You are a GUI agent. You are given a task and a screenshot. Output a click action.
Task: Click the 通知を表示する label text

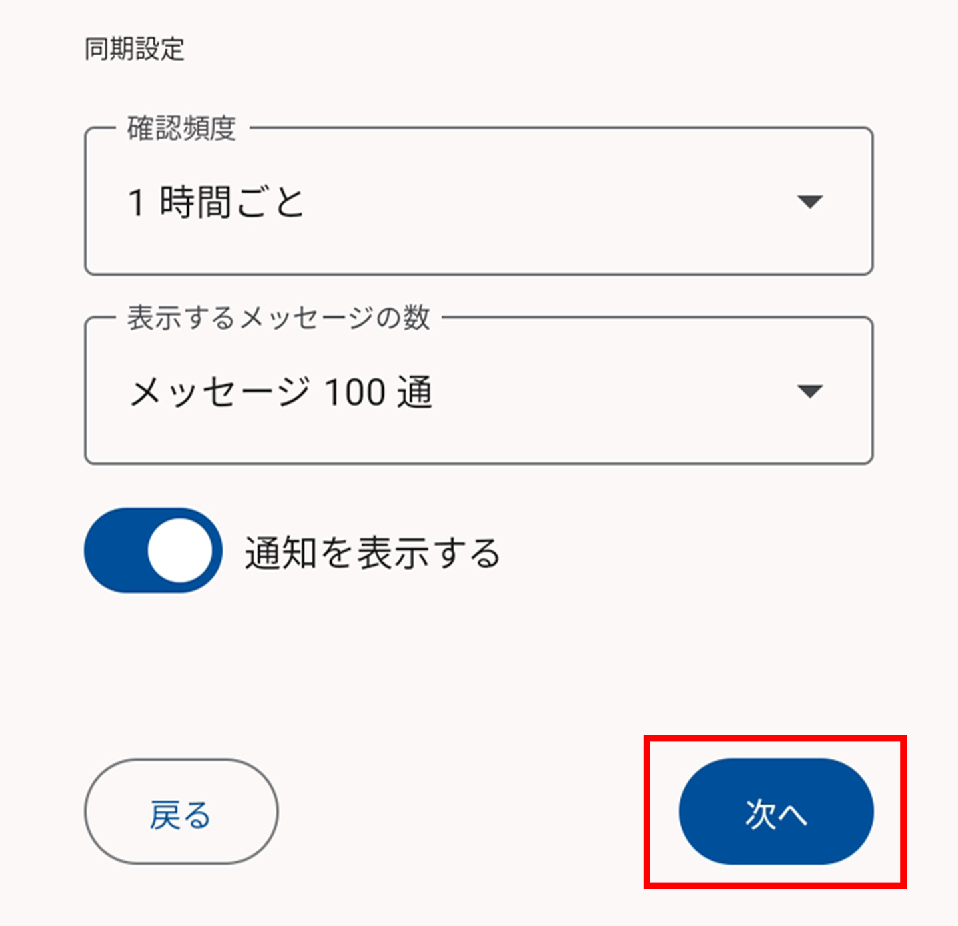coord(372,553)
